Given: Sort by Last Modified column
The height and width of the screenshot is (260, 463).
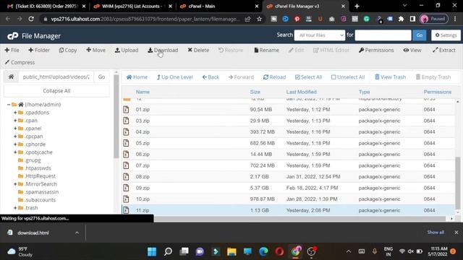Looking at the screenshot, I should pyautogui.click(x=301, y=92).
